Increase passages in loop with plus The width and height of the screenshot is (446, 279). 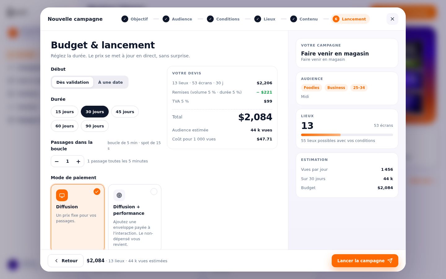point(78,161)
